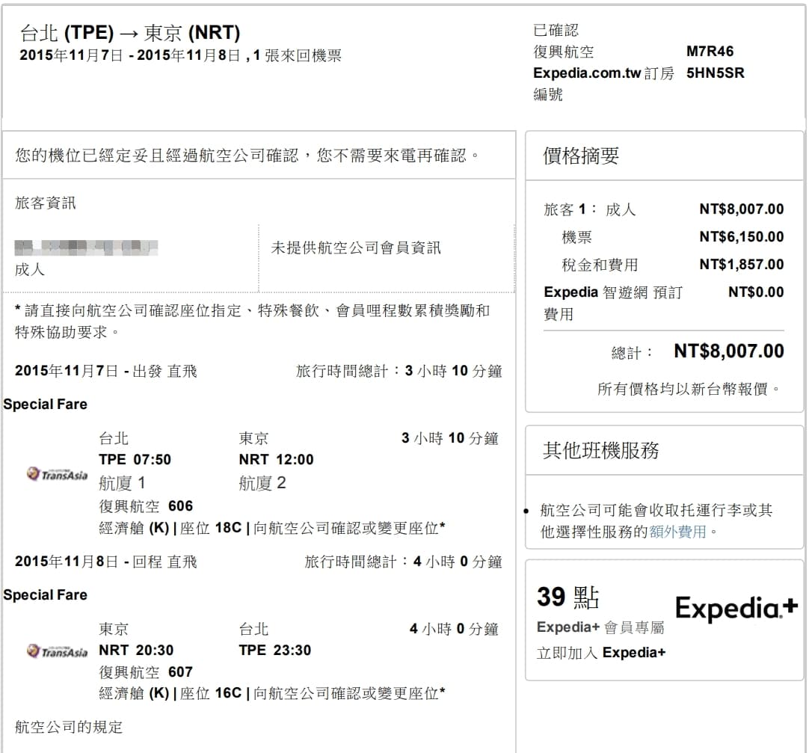The image size is (809, 753).
Task: Click the 機票 fare NT$6,150.00
Action: 742,237
